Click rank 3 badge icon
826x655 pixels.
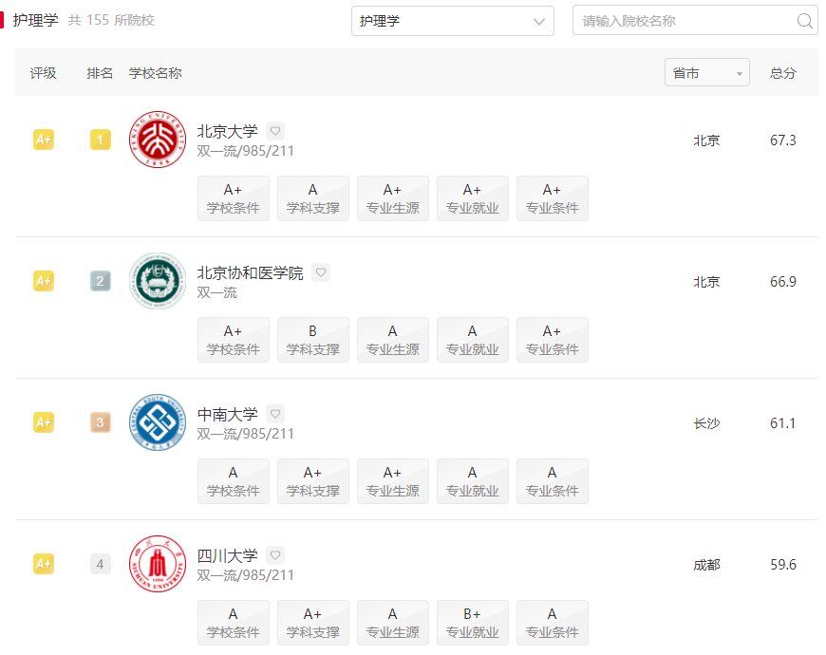[101, 422]
